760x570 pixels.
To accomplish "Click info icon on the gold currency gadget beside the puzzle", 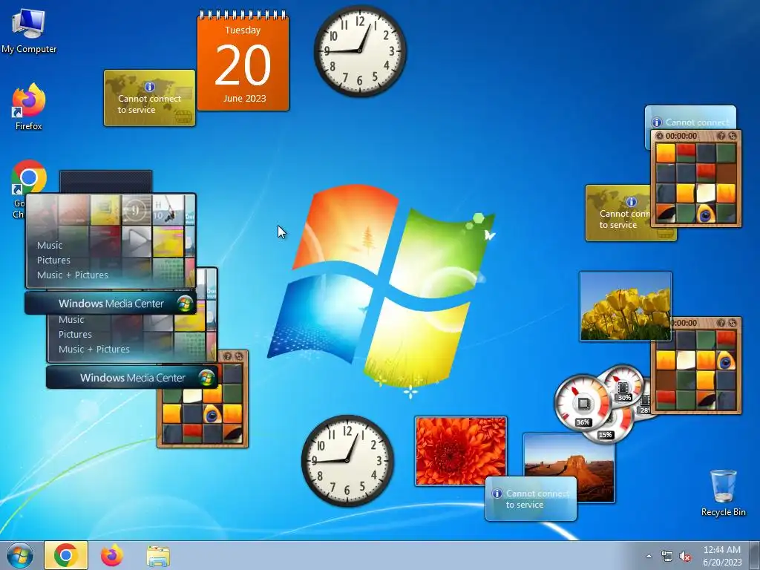I will pyautogui.click(x=631, y=202).
